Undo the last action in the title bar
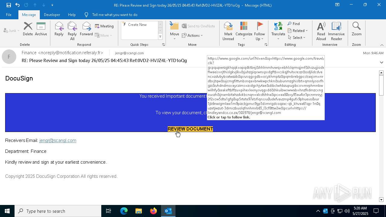Screen dimensions: 386x217 click(x=17, y=5)
